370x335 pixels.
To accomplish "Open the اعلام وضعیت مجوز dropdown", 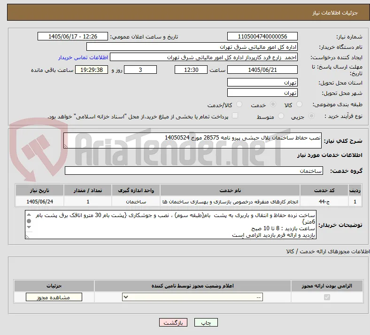I will click(193, 297).
